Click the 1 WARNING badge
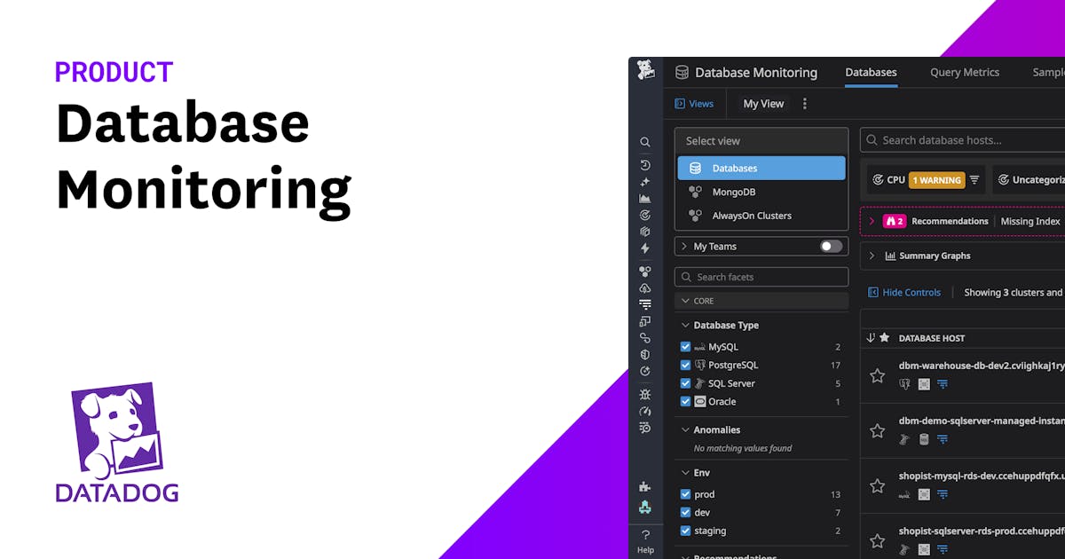The image size is (1065, 559). pos(935,180)
